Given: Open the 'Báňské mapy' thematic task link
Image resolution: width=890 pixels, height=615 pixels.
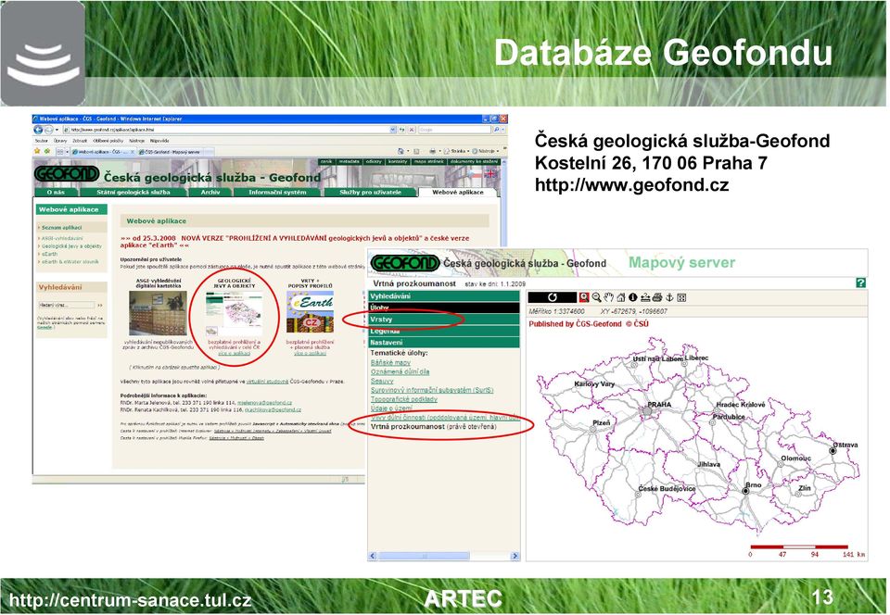Looking at the screenshot, I should click(x=390, y=363).
